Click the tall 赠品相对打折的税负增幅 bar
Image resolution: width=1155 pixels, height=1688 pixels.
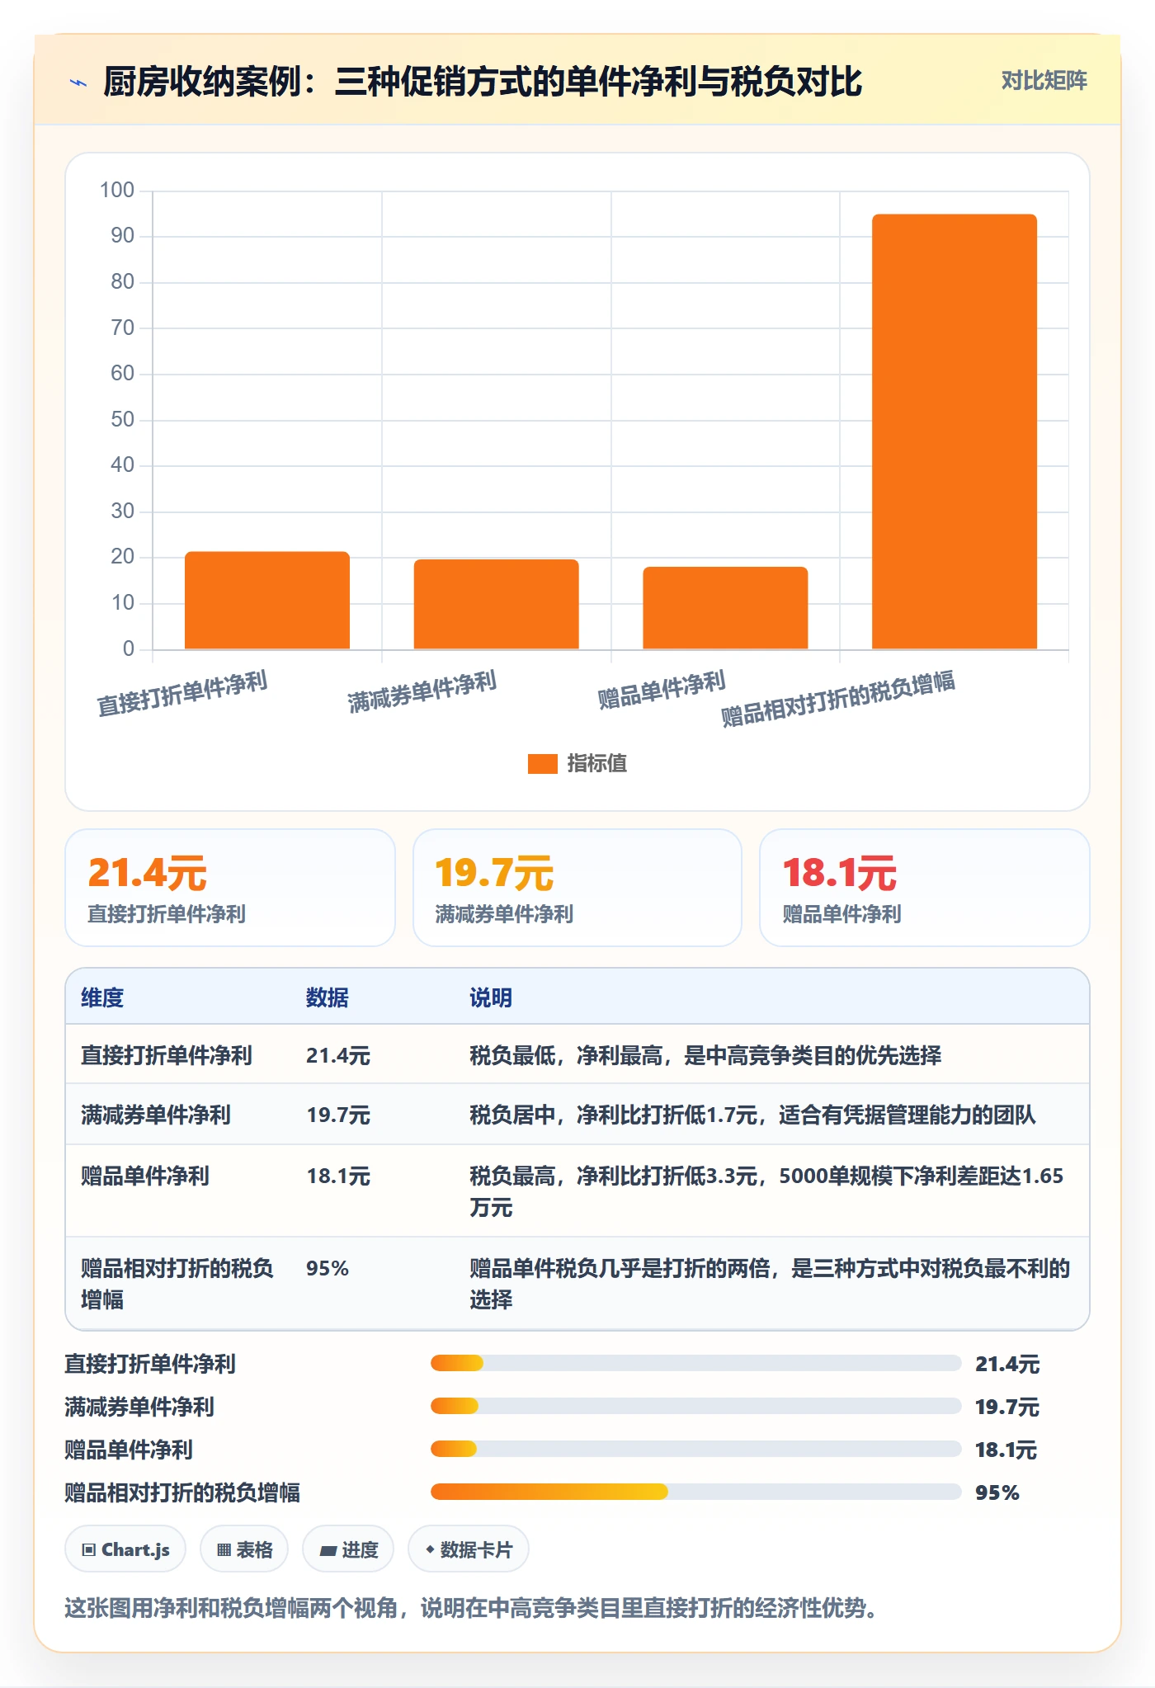[955, 431]
